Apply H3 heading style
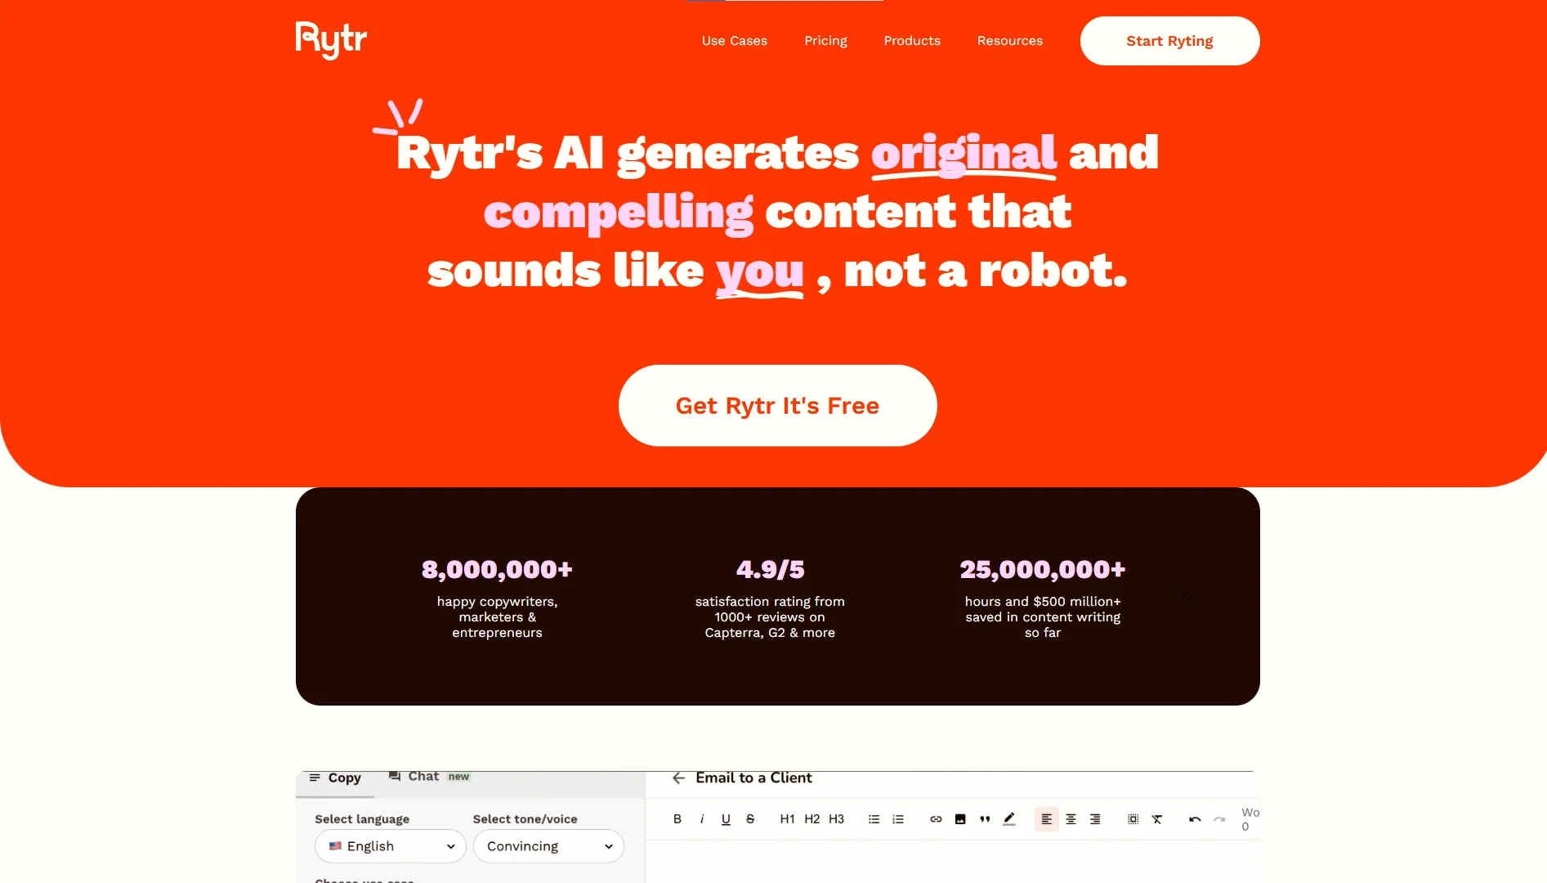 836,819
